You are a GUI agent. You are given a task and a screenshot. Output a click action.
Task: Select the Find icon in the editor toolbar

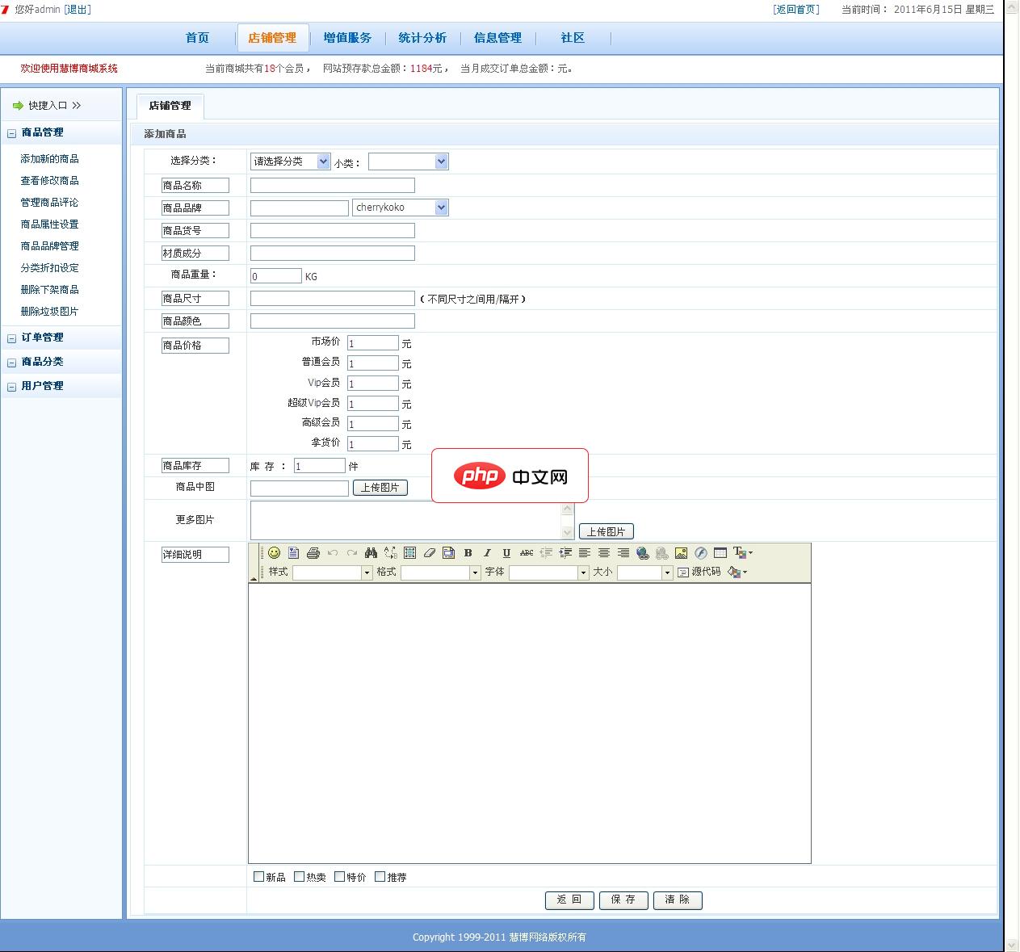click(x=371, y=554)
